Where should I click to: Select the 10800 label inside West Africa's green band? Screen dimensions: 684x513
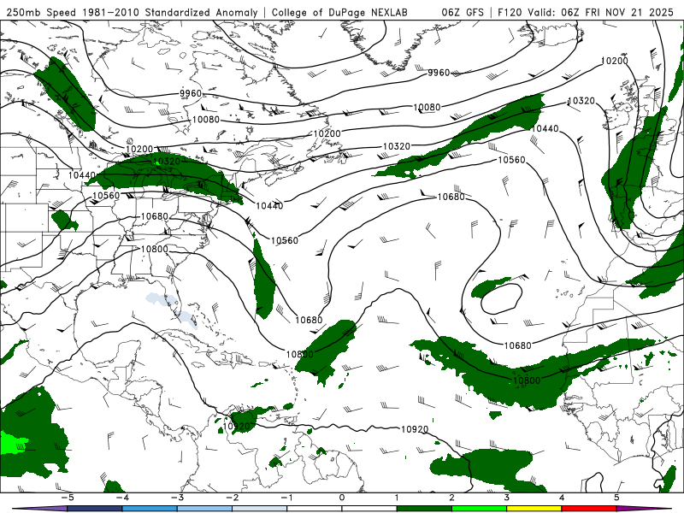pyautogui.click(x=527, y=380)
